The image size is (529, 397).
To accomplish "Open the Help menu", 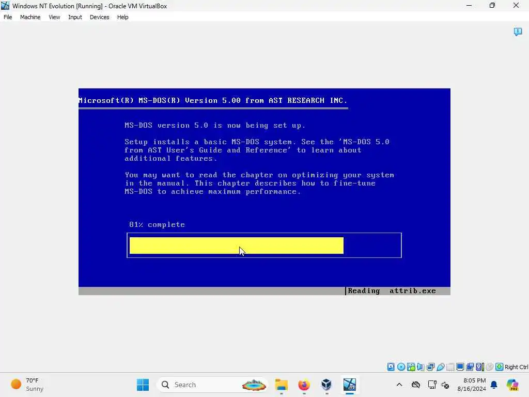I will tap(122, 17).
